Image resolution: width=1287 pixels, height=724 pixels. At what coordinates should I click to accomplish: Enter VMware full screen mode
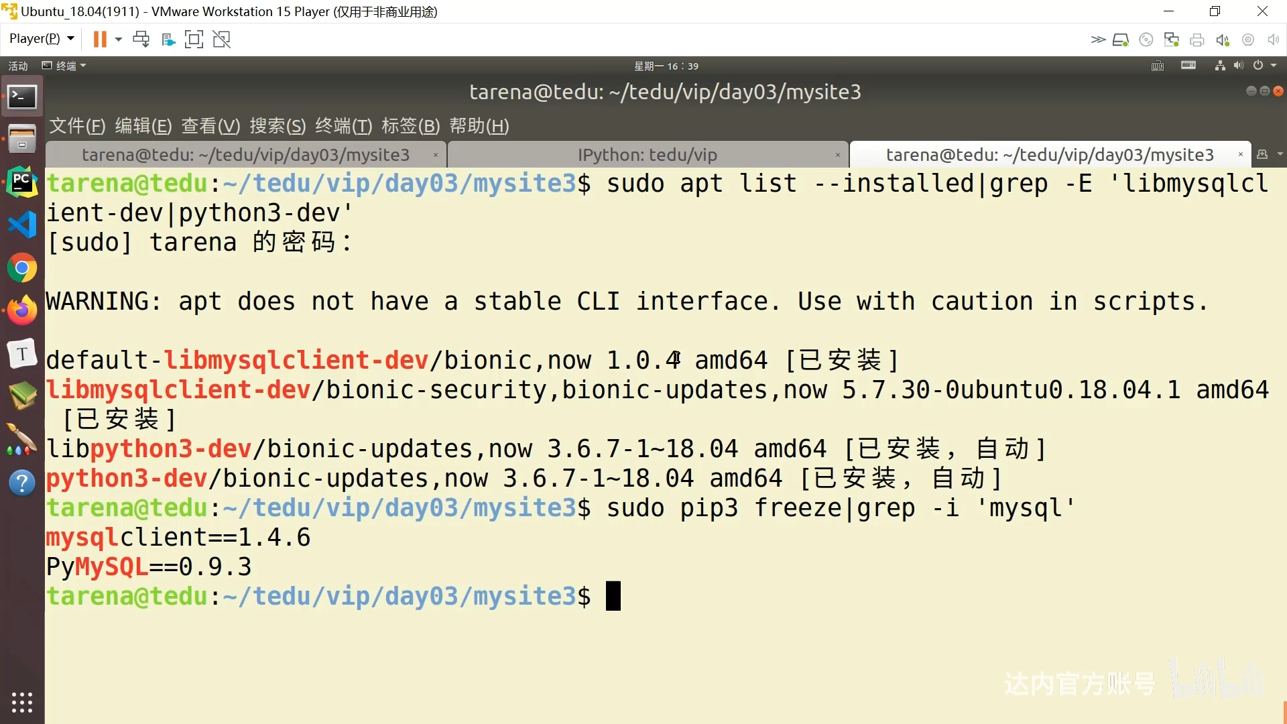[194, 40]
